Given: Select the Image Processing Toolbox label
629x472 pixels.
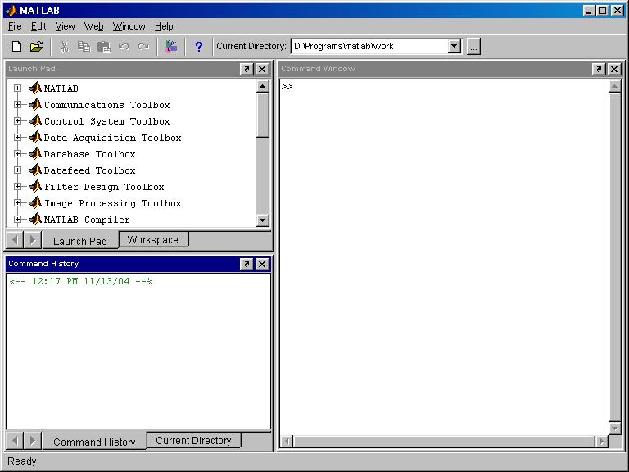Looking at the screenshot, I should [113, 203].
